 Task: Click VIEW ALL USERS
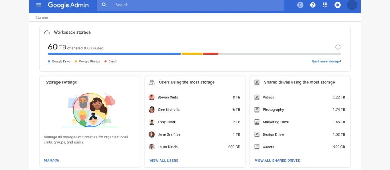coord(164,161)
